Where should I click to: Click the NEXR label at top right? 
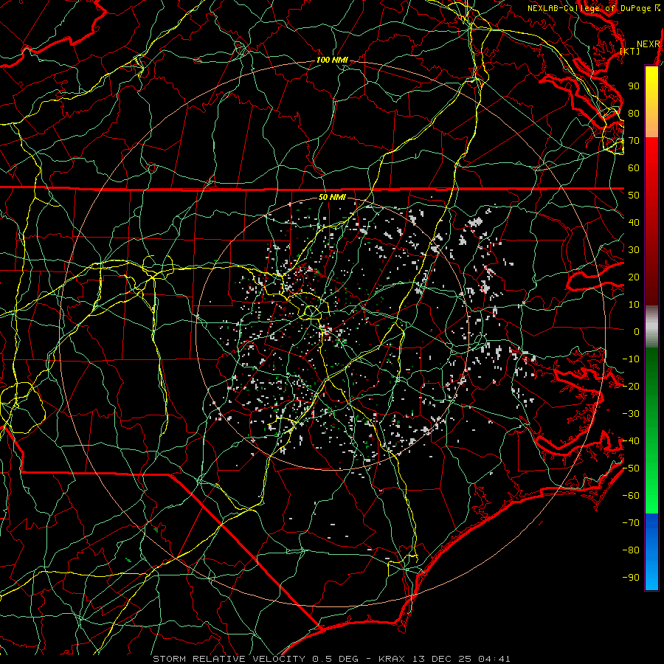(649, 44)
